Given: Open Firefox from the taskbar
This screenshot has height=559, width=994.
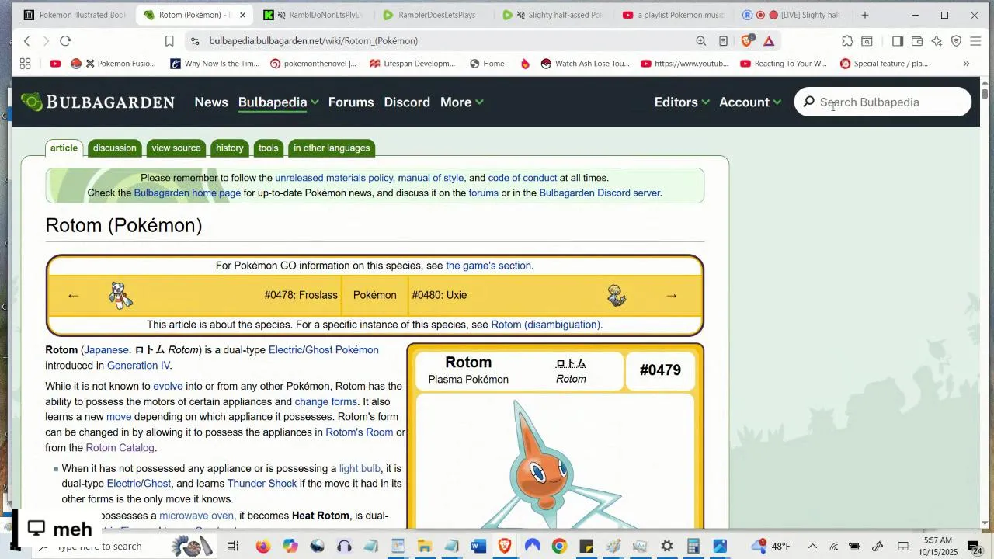Looking at the screenshot, I should tap(262, 547).
